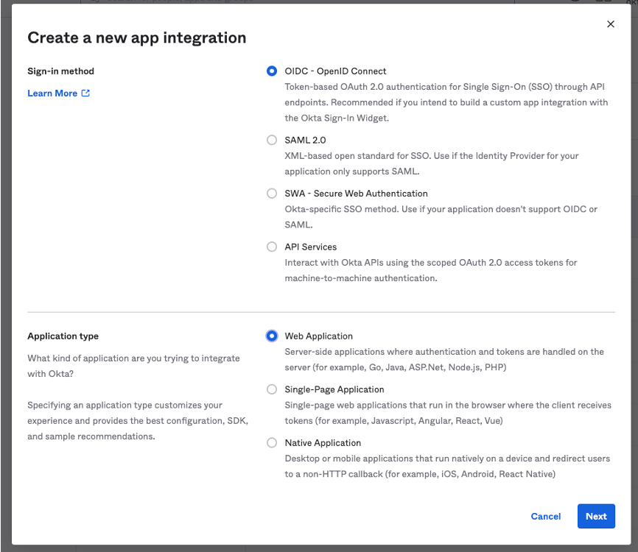The height and width of the screenshot is (552, 638).
Task: Open the Learn More link
Action: click(x=52, y=93)
